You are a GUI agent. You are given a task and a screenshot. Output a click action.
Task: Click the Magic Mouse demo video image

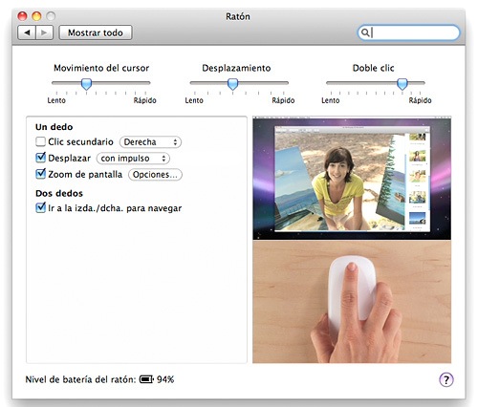point(352,301)
